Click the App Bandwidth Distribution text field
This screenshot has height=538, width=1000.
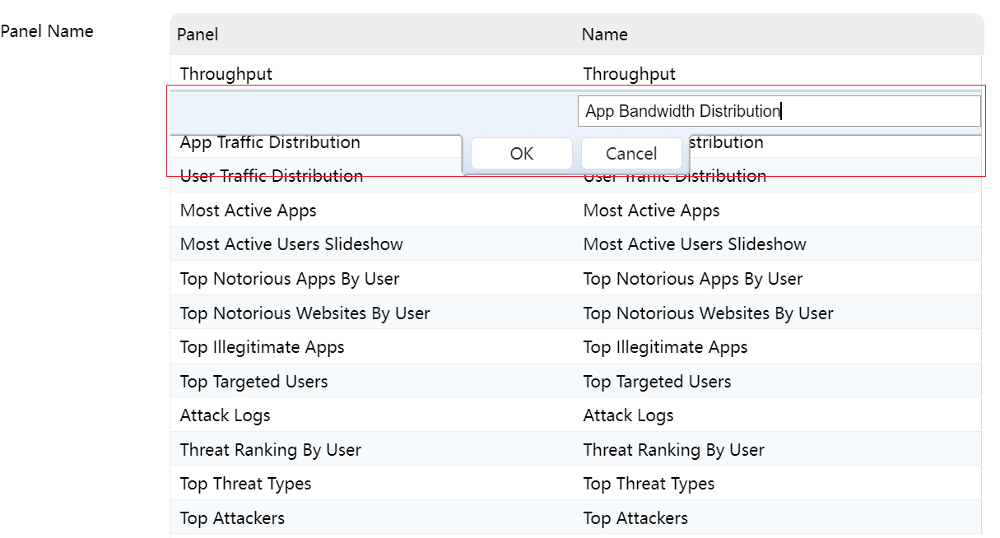[778, 111]
